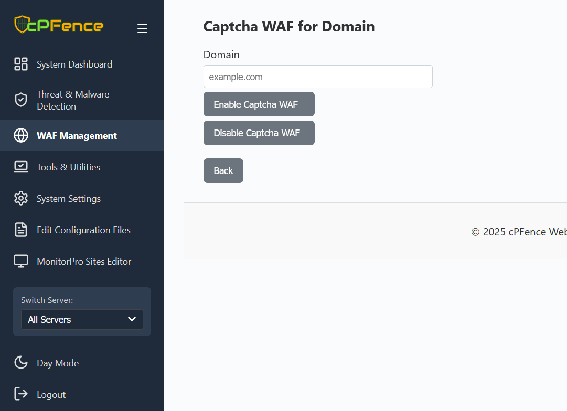The width and height of the screenshot is (567, 411).
Task: Click the cPFence shield logo
Action: pos(21,25)
